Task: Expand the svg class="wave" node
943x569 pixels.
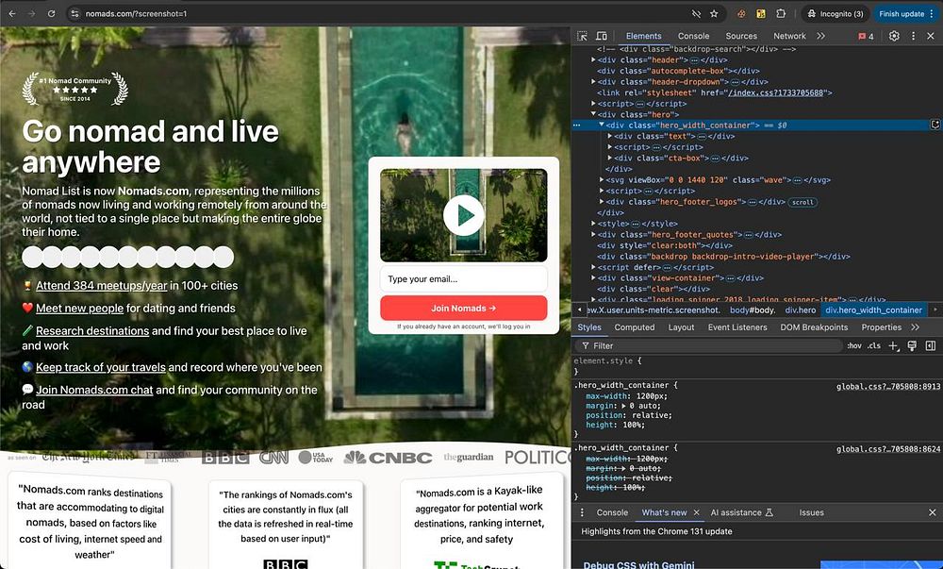Action: pos(602,180)
